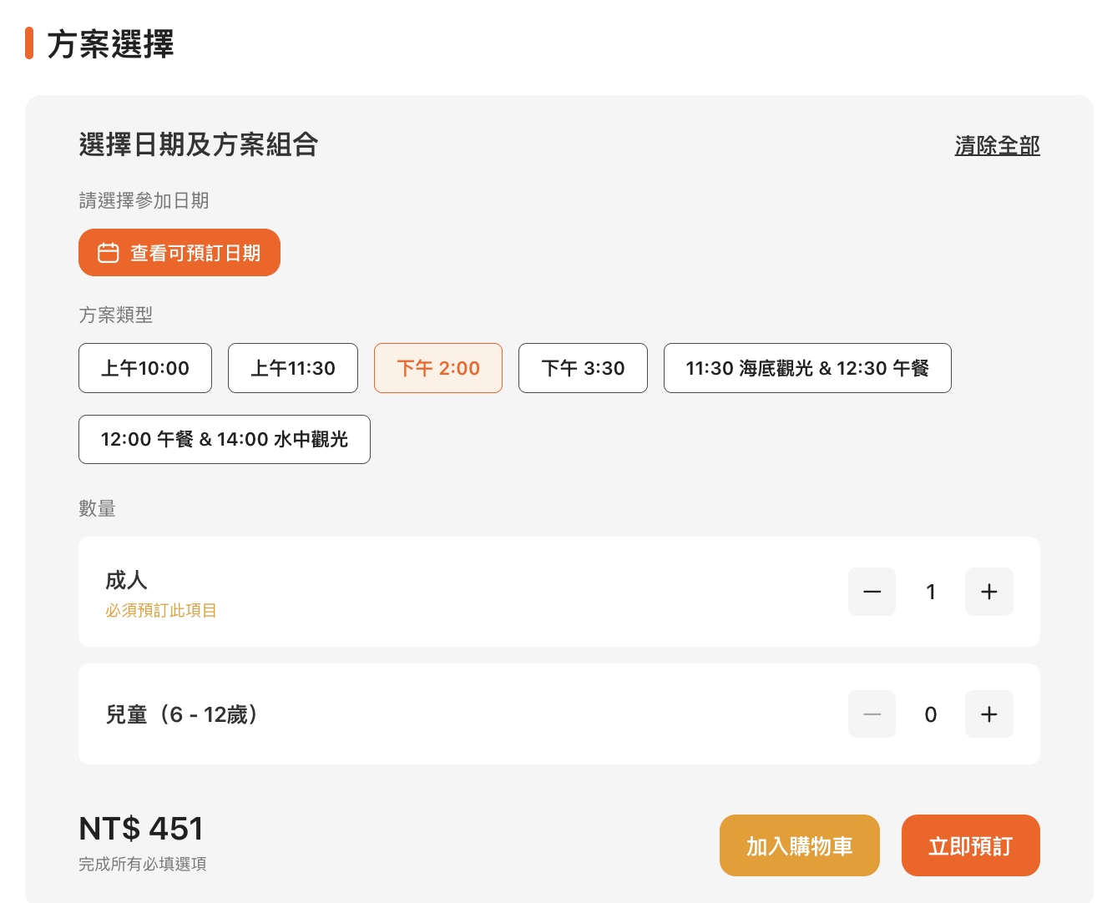The image size is (1097, 903).
Task: Click the 方案選擇 section heading
Action: (110, 44)
